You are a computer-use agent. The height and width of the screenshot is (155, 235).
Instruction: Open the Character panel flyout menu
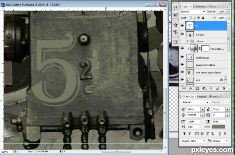point(228,97)
